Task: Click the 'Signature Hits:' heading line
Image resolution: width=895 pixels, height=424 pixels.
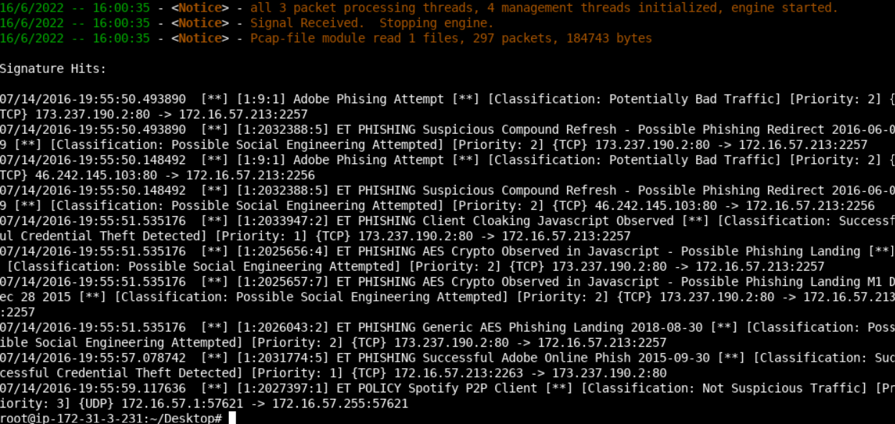Action: tap(53, 69)
